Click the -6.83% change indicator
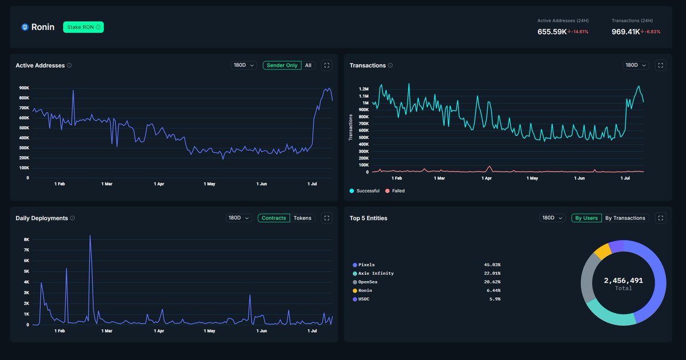The width and height of the screenshot is (686, 360). [x=651, y=31]
